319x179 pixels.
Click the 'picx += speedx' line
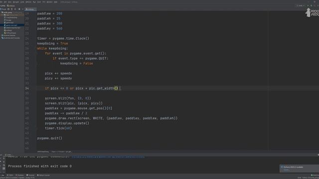coord(58,74)
